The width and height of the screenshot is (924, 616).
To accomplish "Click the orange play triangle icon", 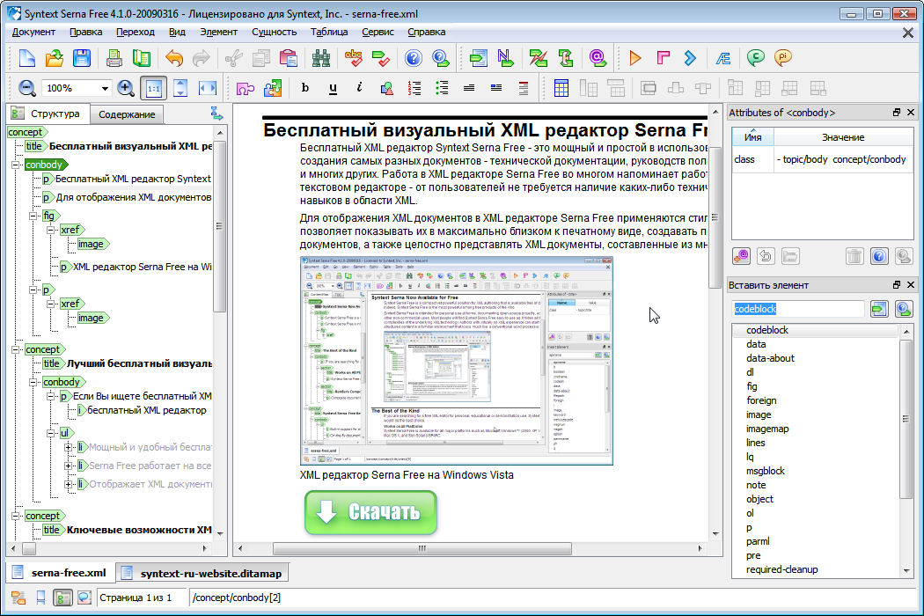I will pyautogui.click(x=635, y=58).
